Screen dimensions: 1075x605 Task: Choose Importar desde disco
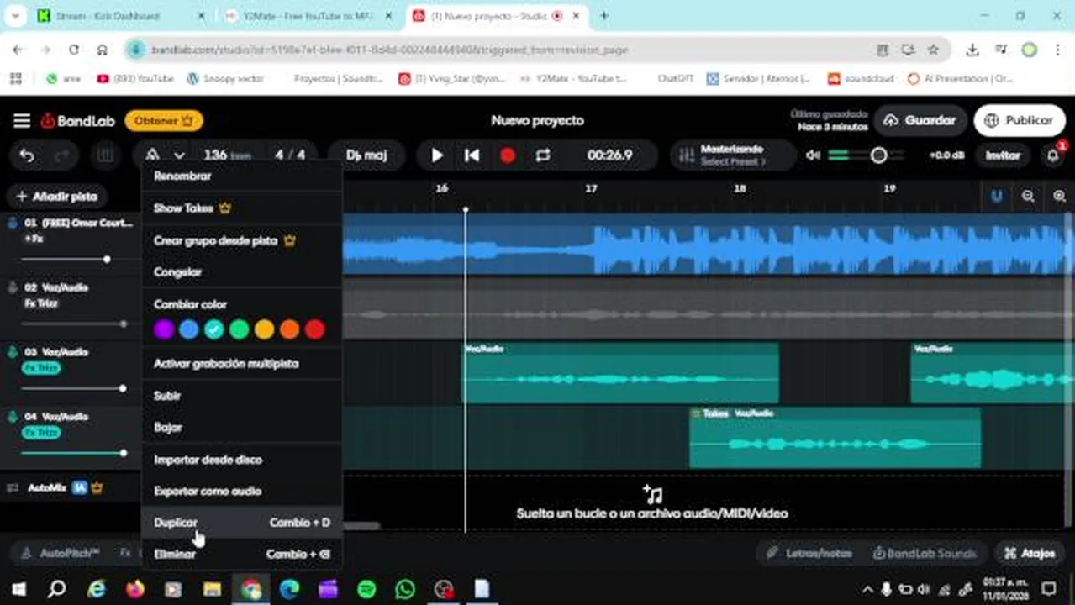[242, 460]
